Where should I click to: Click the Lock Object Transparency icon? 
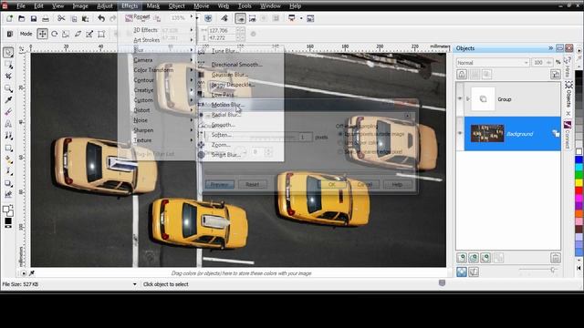tap(462, 75)
